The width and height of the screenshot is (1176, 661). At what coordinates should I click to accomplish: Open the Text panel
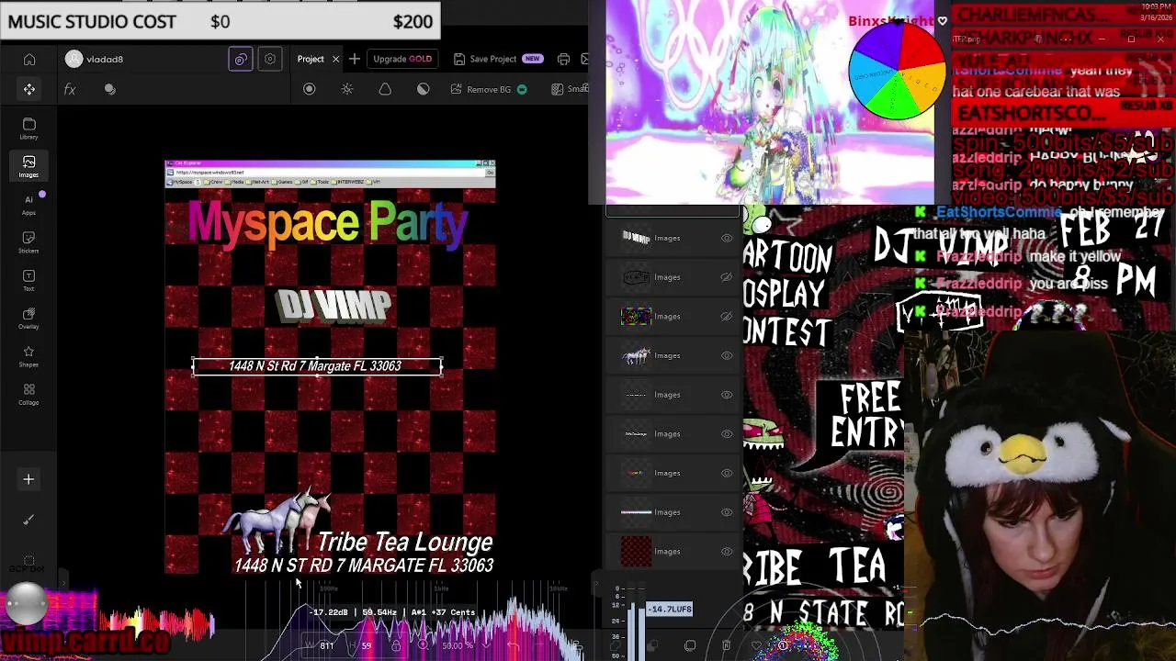tap(28, 281)
